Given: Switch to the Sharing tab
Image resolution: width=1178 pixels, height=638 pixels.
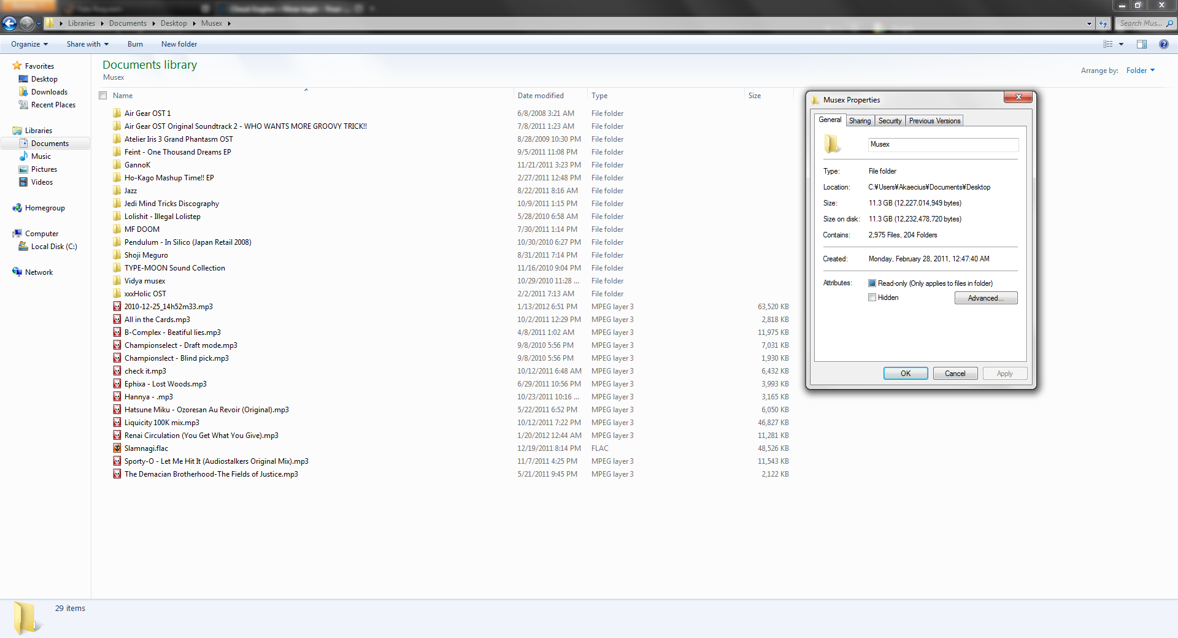Looking at the screenshot, I should tap(860, 121).
